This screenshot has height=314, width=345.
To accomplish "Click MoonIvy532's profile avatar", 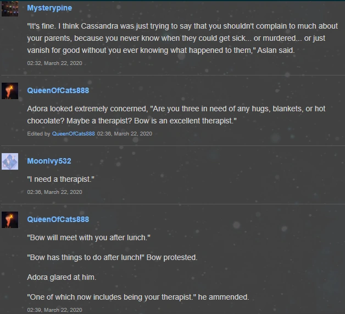I will coord(10,161).
